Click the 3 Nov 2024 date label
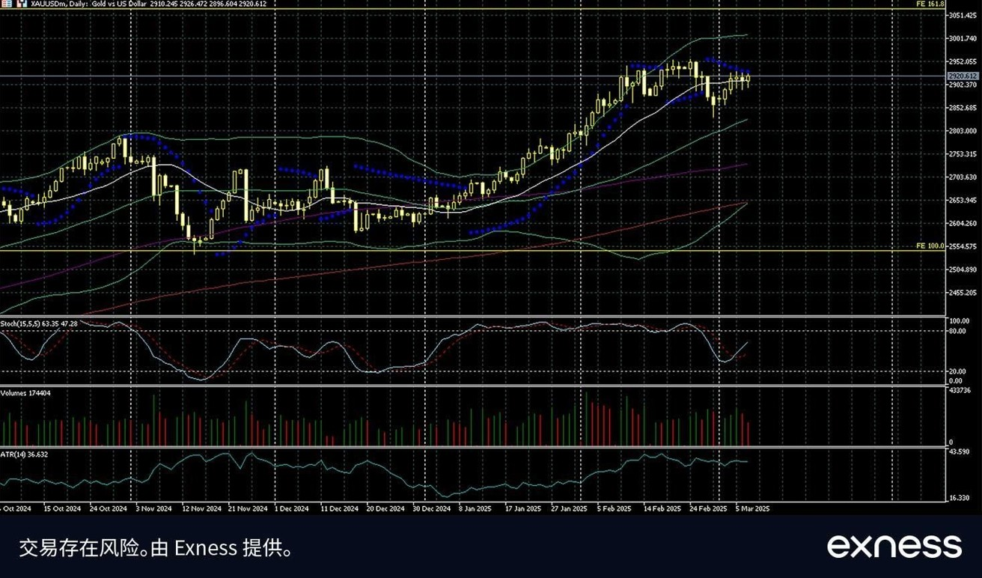The width and height of the screenshot is (982, 578). 153,508
